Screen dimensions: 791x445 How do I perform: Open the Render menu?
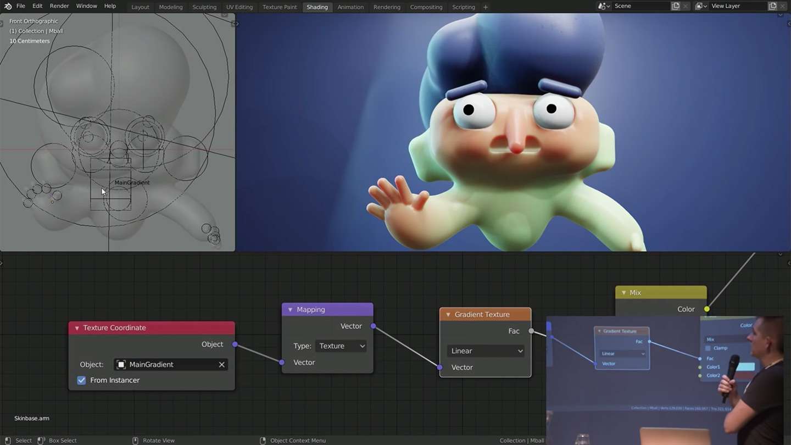[x=59, y=6]
